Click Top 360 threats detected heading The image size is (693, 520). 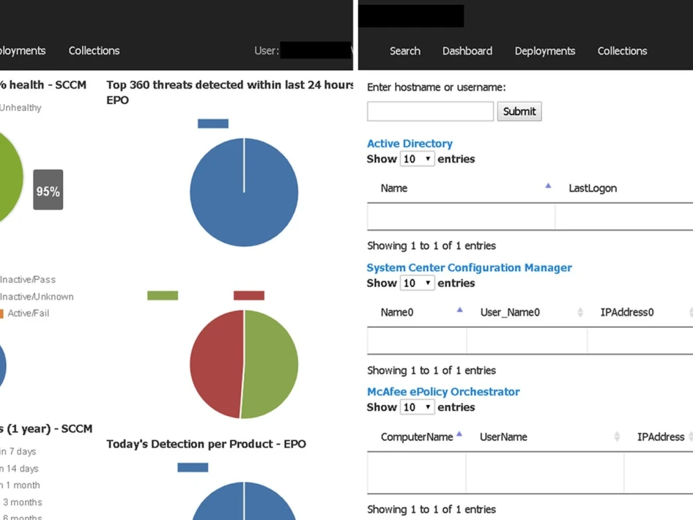pyautogui.click(x=229, y=92)
